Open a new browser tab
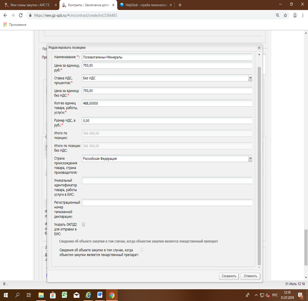 [x=180, y=5]
